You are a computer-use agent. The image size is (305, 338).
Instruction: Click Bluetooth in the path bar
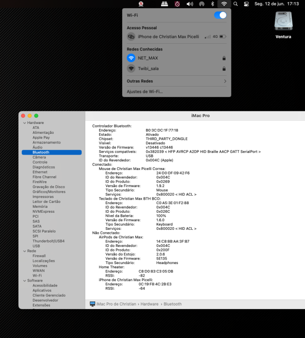click(x=172, y=304)
